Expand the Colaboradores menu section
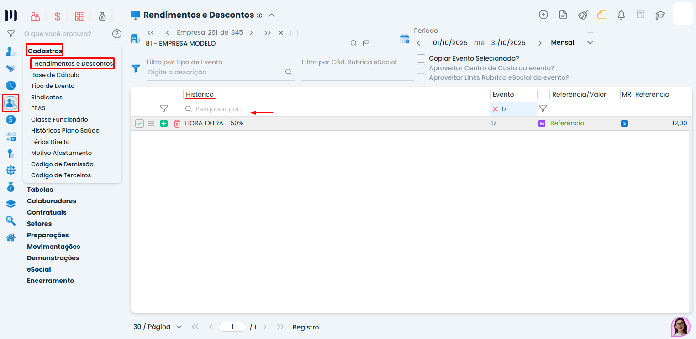This screenshot has width=696, height=339. (52, 201)
